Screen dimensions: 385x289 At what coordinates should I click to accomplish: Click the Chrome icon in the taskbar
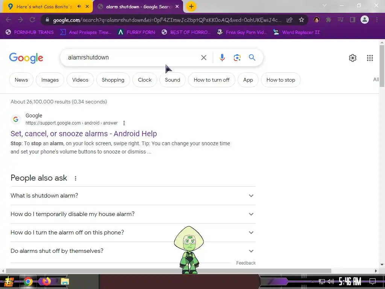tap(28, 281)
